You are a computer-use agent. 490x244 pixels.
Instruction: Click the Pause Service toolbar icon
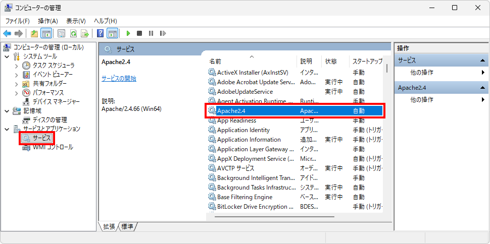click(151, 33)
